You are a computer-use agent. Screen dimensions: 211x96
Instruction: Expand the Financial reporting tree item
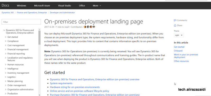click(x=6, y=54)
